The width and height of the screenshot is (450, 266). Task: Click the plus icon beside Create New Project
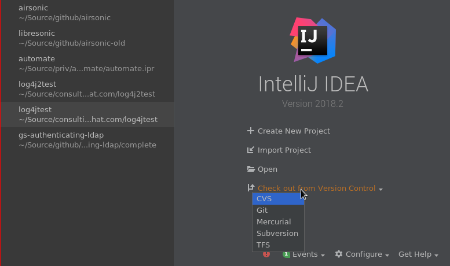(x=251, y=131)
